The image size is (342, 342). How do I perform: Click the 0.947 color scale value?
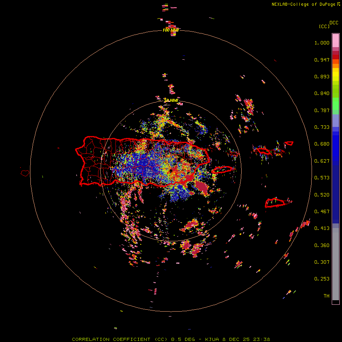pos(322,60)
